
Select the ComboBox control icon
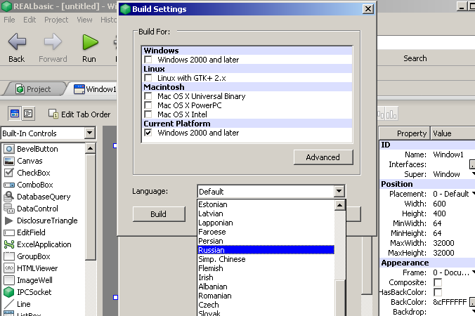[9, 185]
